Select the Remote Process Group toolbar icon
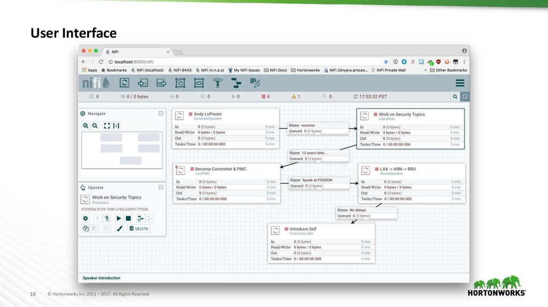This screenshot has height=307, width=548. (199, 83)
